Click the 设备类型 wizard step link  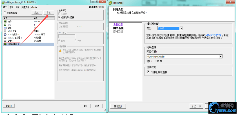[x=118, y=24]
